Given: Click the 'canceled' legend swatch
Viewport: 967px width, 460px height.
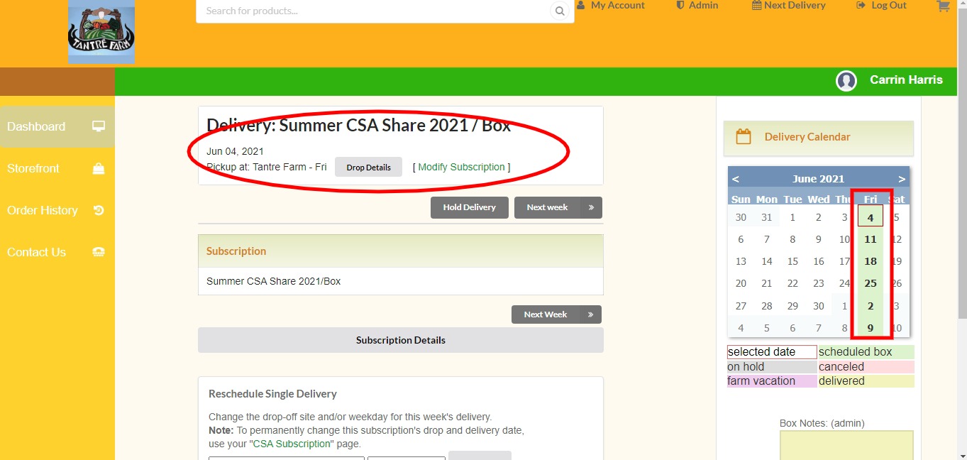Looking at the screenshot, I should point(866,367).
